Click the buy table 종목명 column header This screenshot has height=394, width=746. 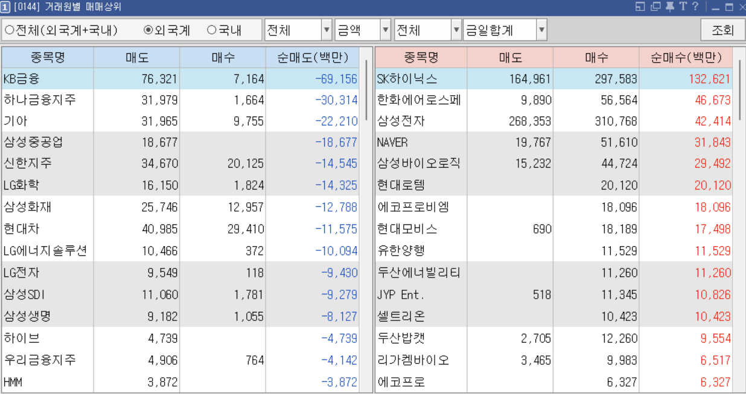point(421,58)
